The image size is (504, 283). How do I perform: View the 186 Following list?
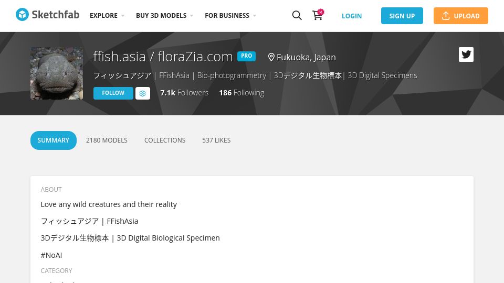(241, 93)
